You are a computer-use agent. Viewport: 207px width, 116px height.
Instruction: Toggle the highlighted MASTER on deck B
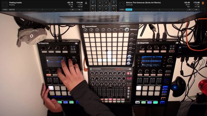click(x=129, y=10)
